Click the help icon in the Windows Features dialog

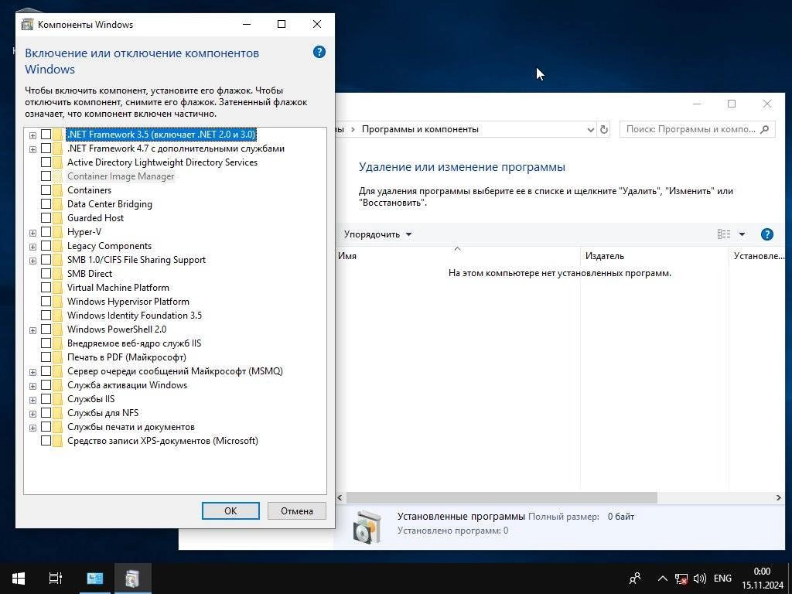319,52
